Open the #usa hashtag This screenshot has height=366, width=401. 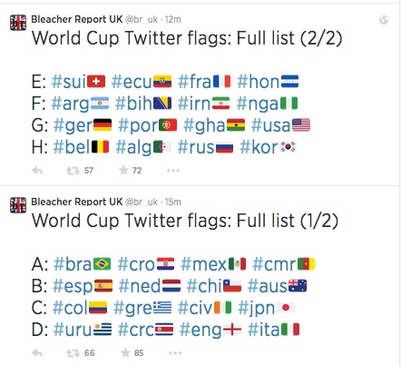pyautogui.click(x=270, y=125)
